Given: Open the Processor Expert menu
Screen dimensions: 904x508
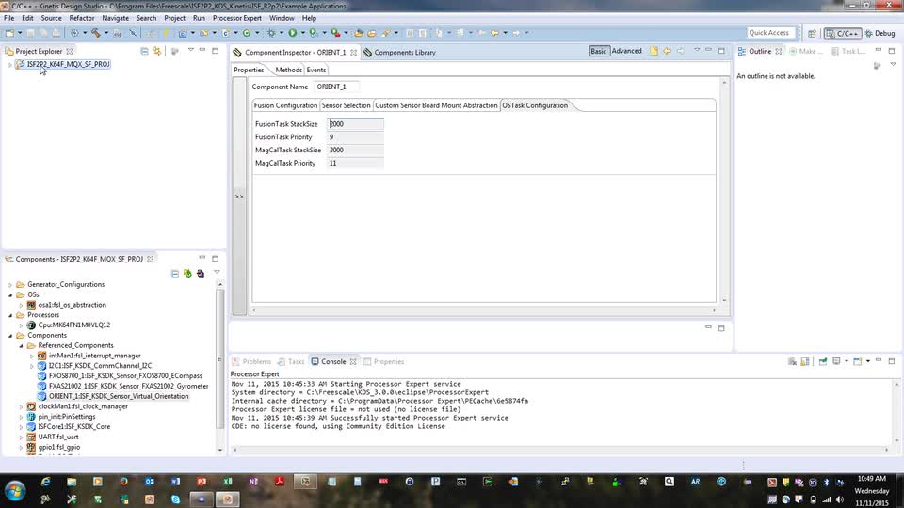Looking at the screenshot, I should pyautogui.click(x=238, y=18).
